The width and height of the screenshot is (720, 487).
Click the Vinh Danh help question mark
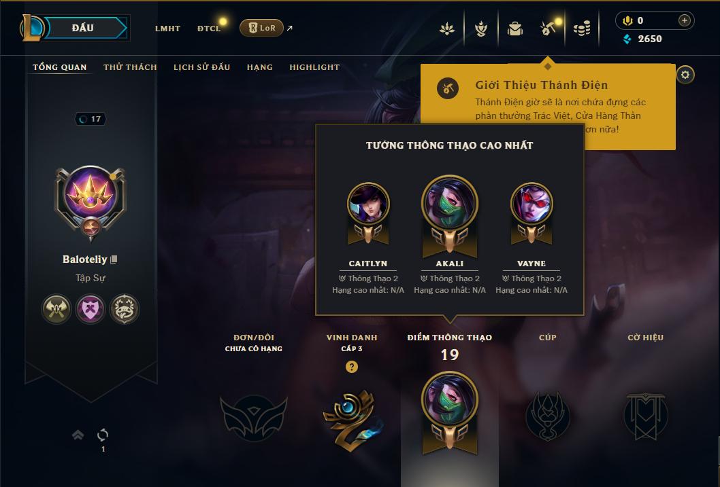pyautogui.click(x=352, y=367)
